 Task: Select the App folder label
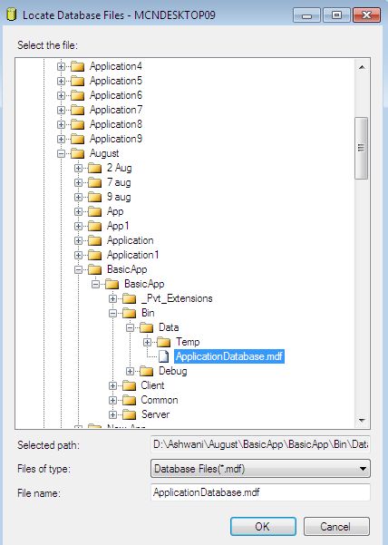tap(115, 211)
